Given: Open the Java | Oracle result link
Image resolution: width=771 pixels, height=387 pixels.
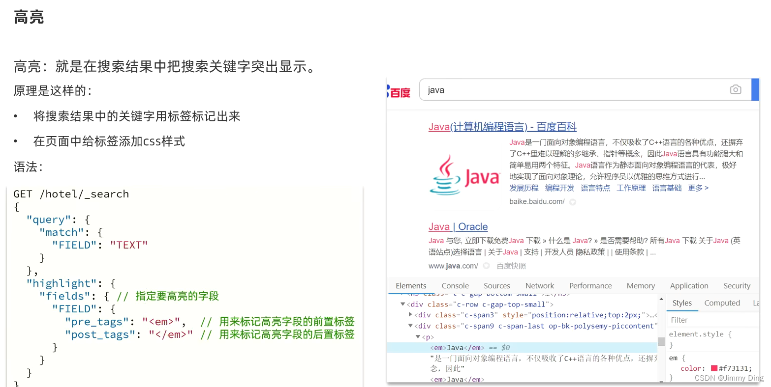Looking at the screenshot, I should [458, 227].
